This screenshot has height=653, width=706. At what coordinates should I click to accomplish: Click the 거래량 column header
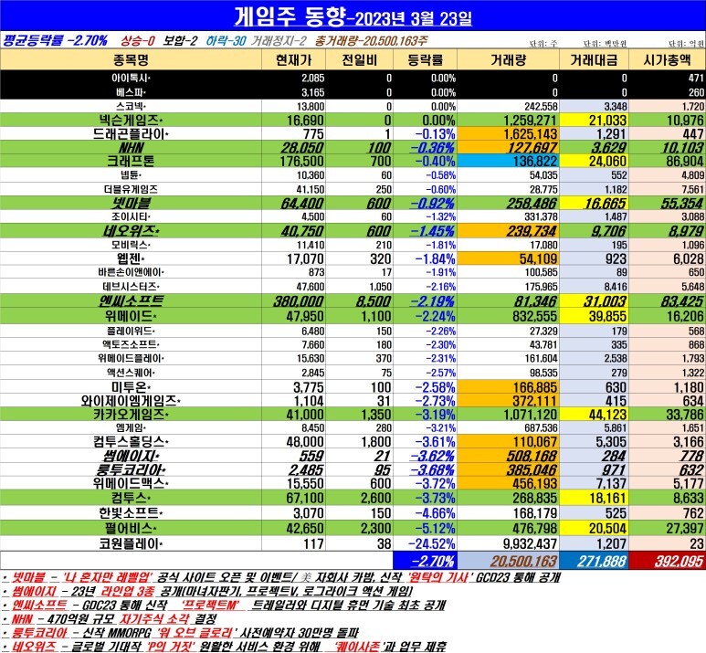[508, 60]
